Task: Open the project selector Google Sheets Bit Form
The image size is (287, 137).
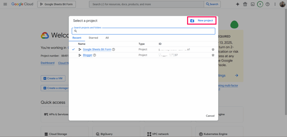Action: coord(57,4)
